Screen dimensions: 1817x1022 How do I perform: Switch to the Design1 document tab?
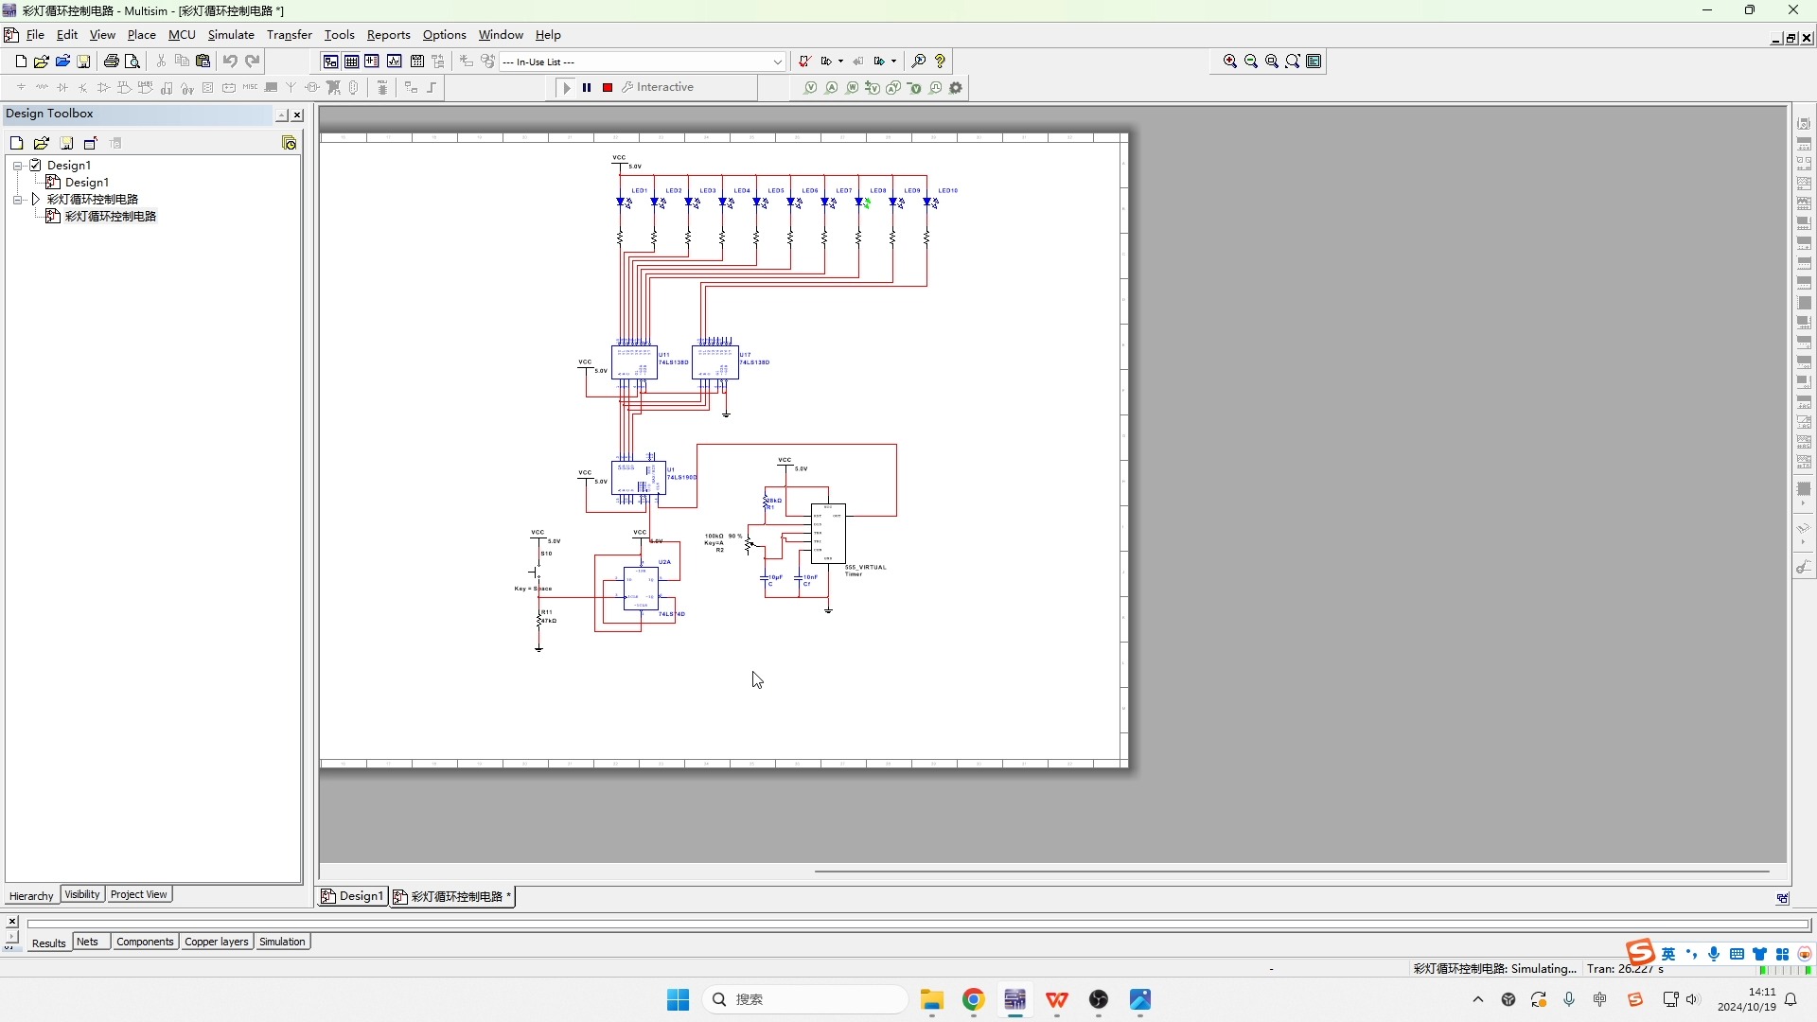click(x=353, y=896)
